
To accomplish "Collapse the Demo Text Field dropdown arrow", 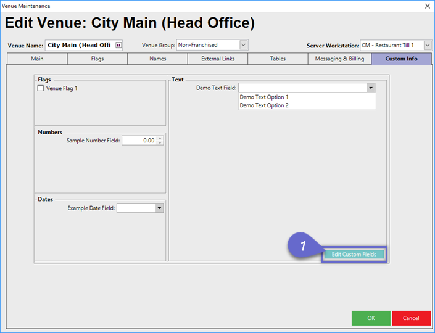I will coord(370,88).
